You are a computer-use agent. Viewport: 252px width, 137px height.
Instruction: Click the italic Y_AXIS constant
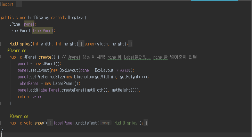(x=122, y=70)
